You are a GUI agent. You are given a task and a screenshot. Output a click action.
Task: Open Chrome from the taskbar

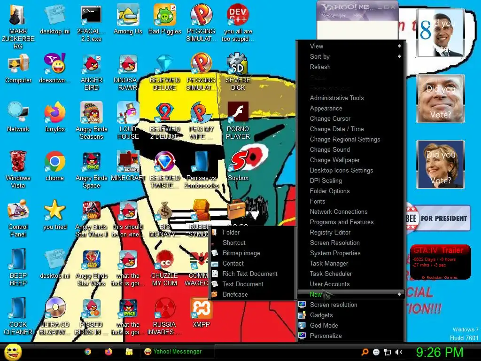88,352
